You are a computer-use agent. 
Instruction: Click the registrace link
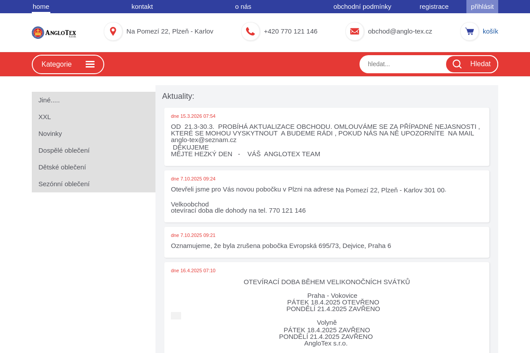pos(434,7)
